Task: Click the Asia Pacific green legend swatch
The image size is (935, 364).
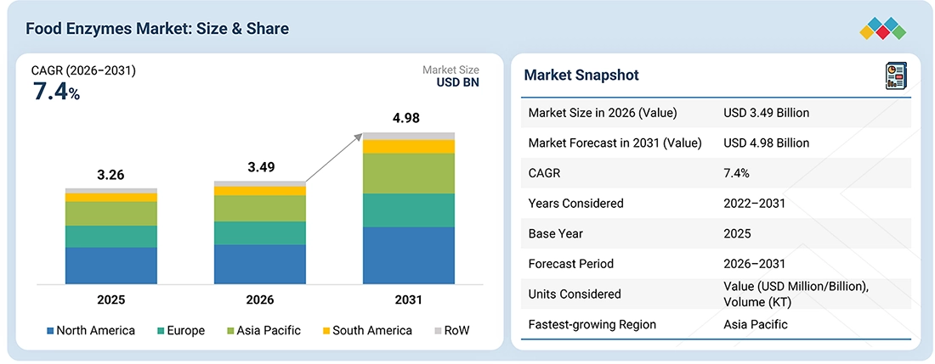Action: (x=230, y=330)
